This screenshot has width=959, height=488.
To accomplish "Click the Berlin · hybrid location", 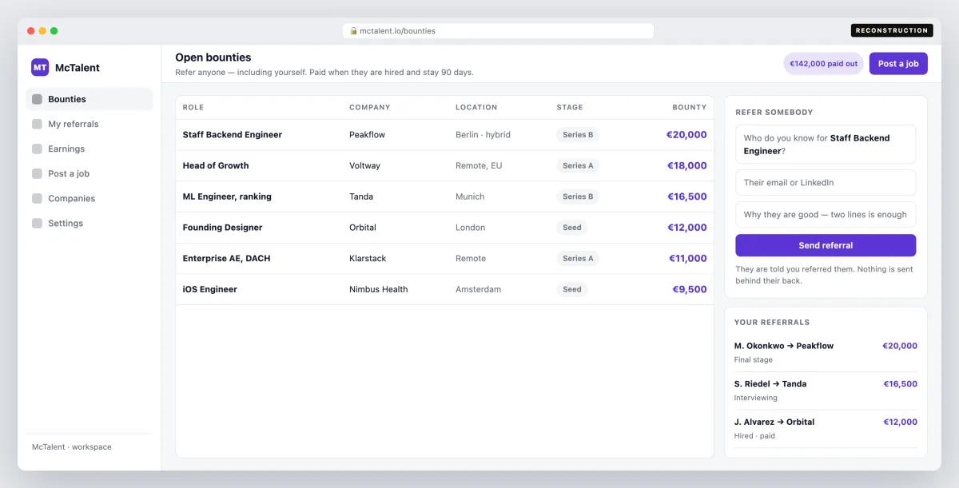I will pyautogui.click(x=483, y=135).
